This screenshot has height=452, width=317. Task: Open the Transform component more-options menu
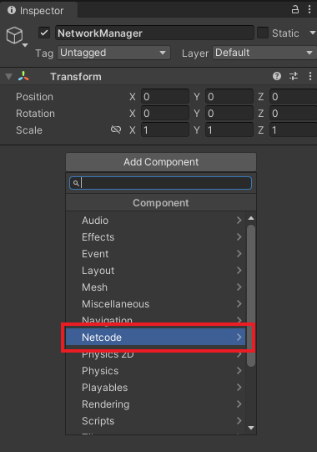tap(310, 76)
